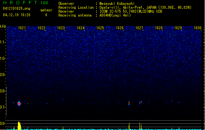
Task: Click the 1626 time axis marker
Action: coord(120,28)
